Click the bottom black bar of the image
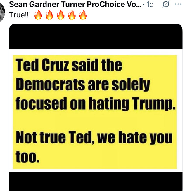The width and height of the screenshot is (187, 191). [96, 181]
